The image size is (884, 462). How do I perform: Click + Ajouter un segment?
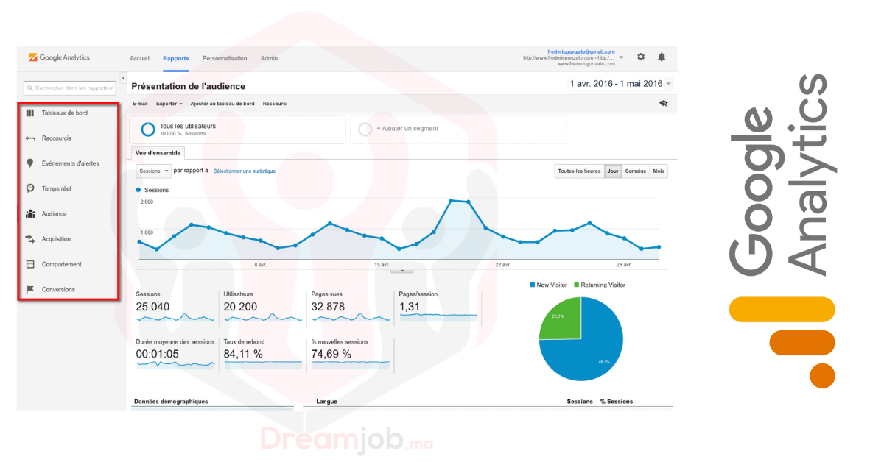point(458,129)
